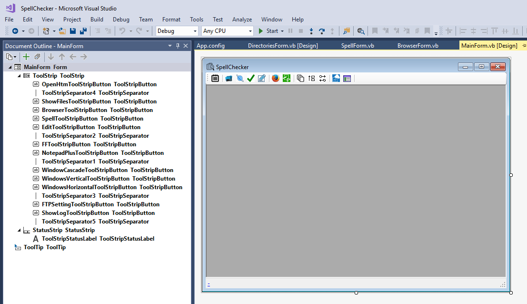Click the Open File toolbar icon
Viewport: 527px width, 304px height.
point(62,31)
